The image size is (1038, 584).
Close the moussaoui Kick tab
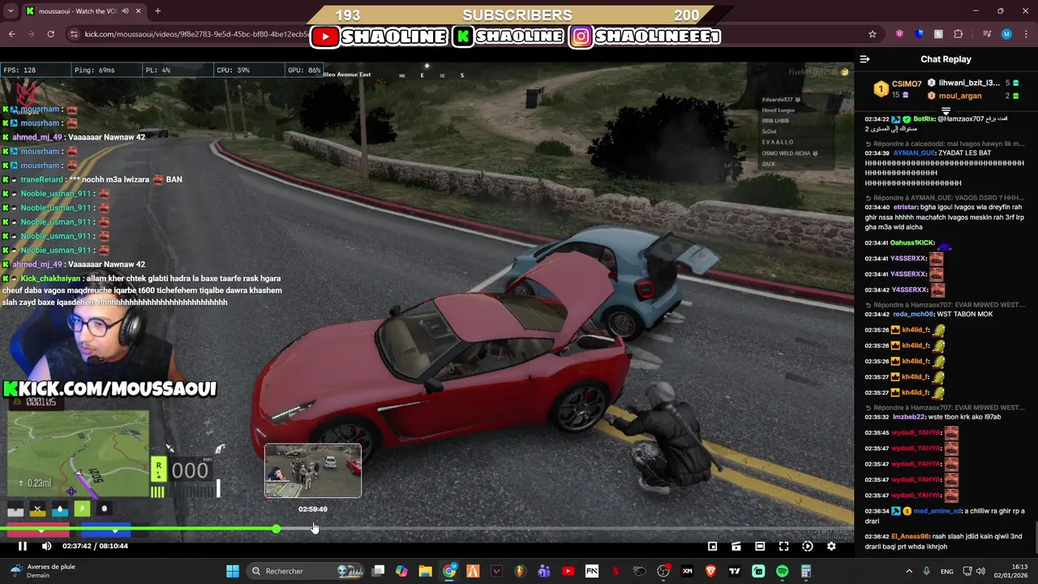click(x=138, y=11)
